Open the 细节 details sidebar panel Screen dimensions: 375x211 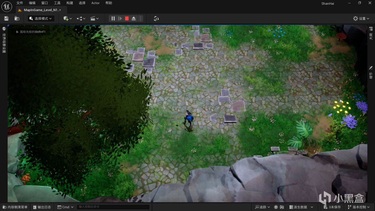click(x=371, y=72)
